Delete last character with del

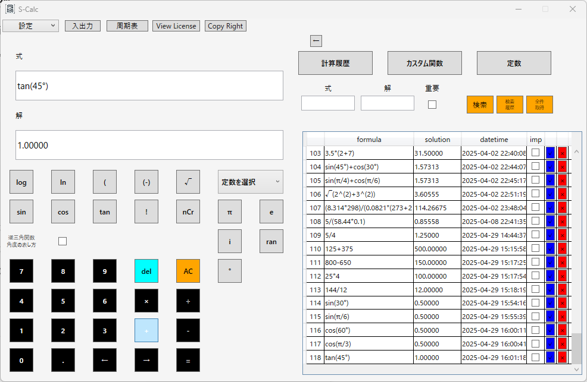tap(146, 271)
